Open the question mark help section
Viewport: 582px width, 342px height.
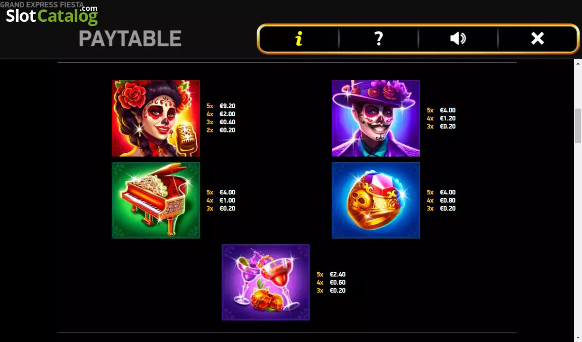tap(378, 38)
